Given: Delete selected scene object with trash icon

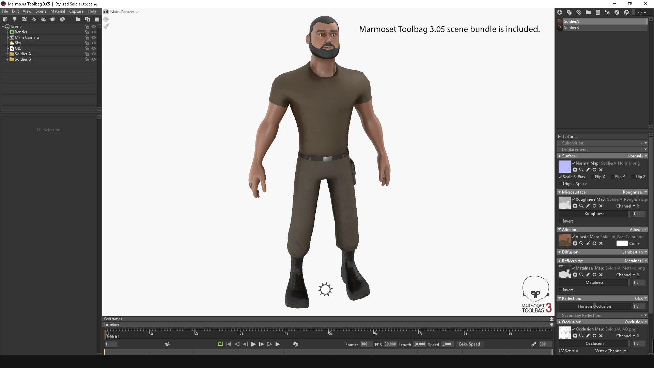Looking at the screenshot, I should pos(97,19).
